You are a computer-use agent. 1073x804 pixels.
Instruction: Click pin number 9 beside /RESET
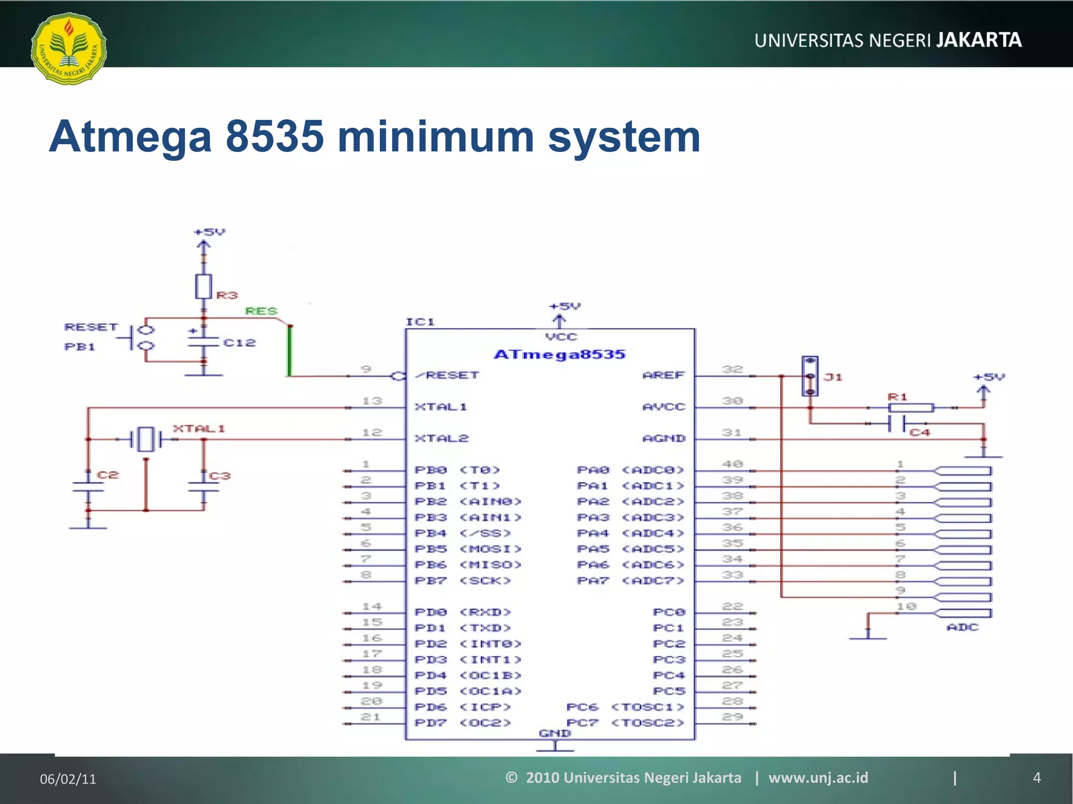coord(366,369)
